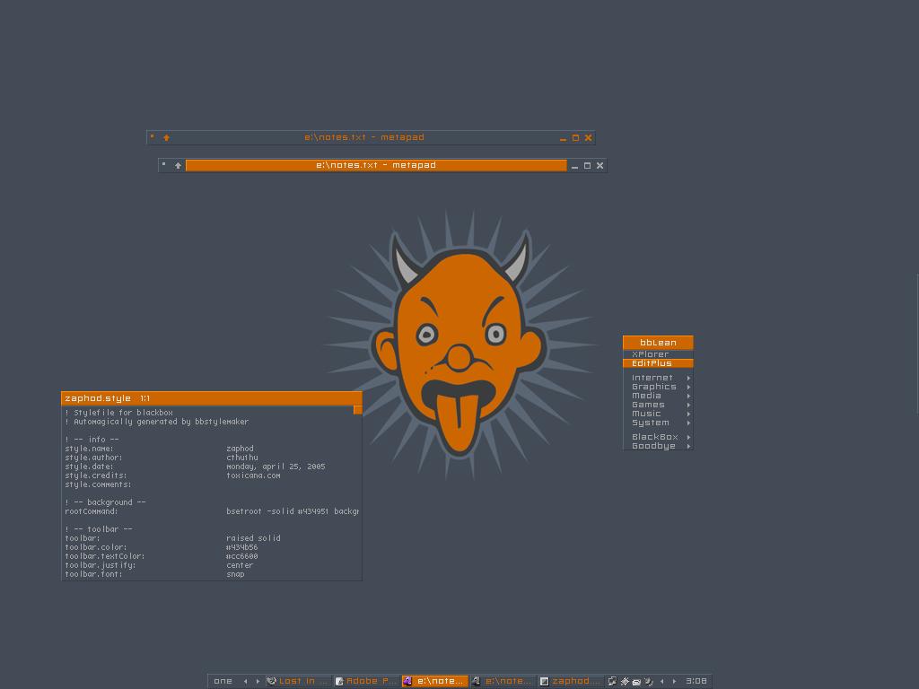This screenshot has height=689, width=919.
Task: Expand the Internet submenu arrow
Action: [x=688, y=379]
